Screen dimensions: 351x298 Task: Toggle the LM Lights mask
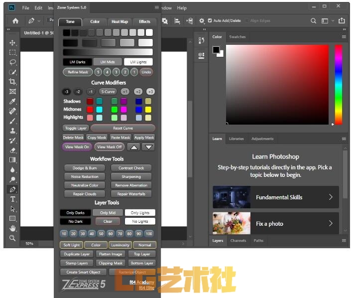(138, 62)
